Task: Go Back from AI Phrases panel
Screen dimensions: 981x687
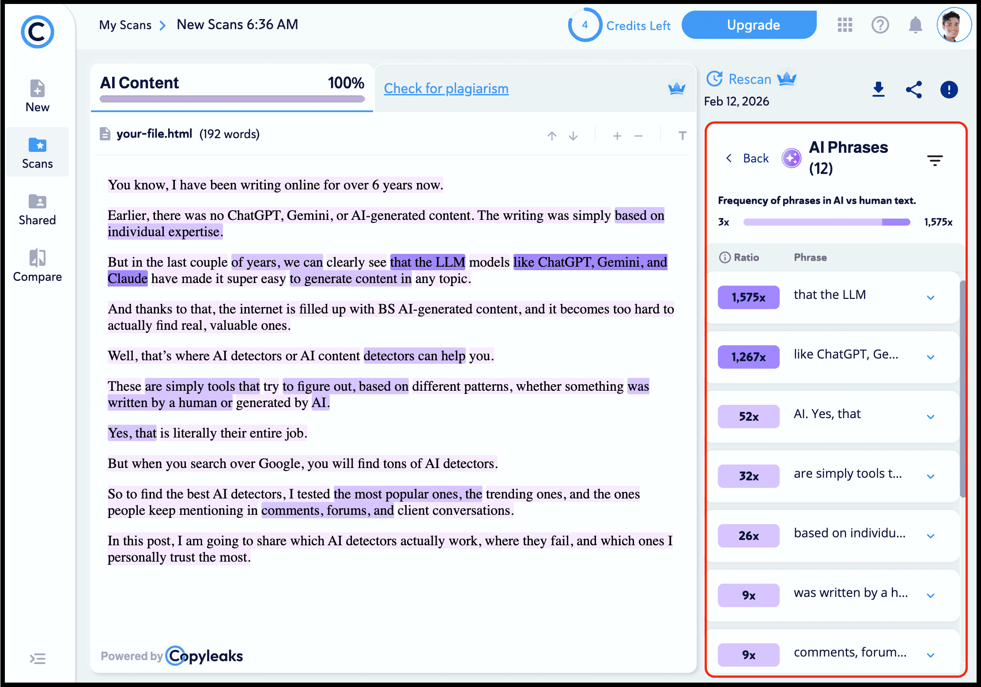Action: (x=748, y=158)
